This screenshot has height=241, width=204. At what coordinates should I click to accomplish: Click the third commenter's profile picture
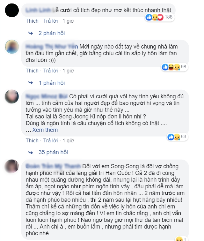12,96
